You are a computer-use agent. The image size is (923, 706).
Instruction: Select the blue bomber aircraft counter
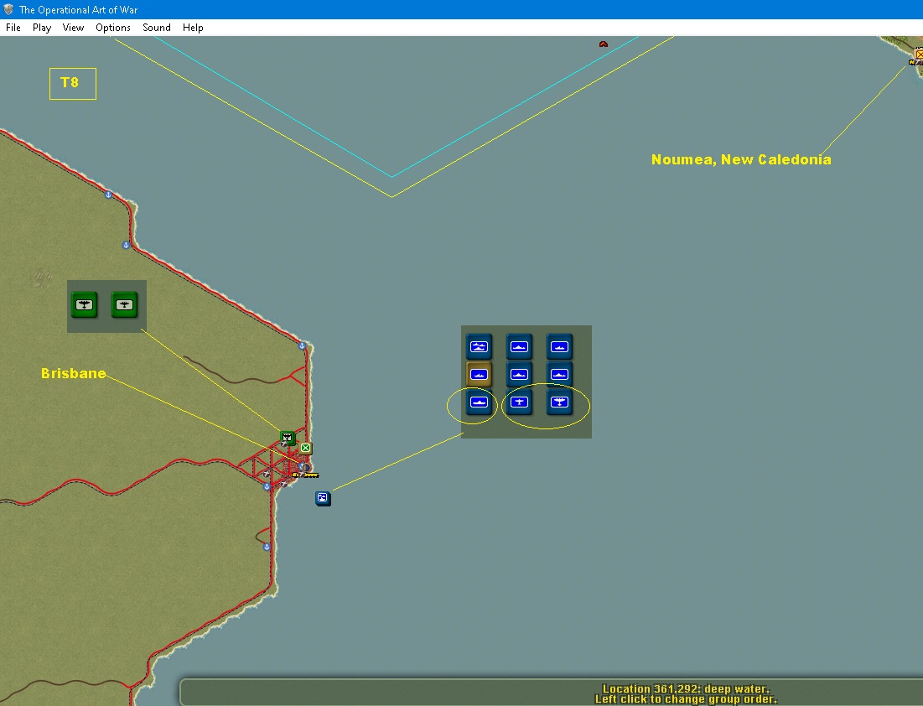[x=558, y=402]
